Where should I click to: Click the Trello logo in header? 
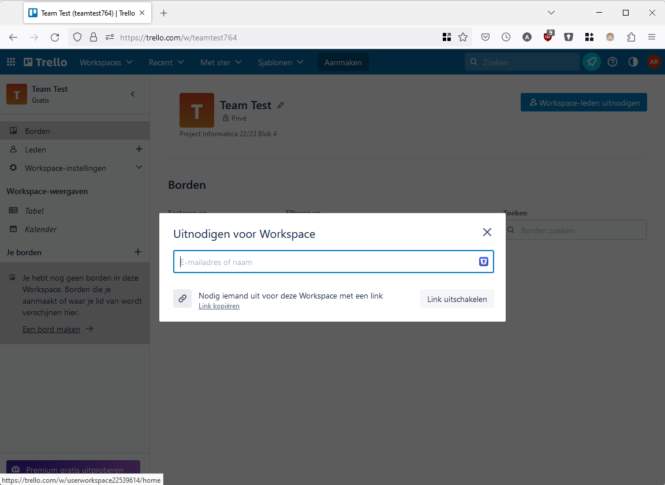point(46,62)
